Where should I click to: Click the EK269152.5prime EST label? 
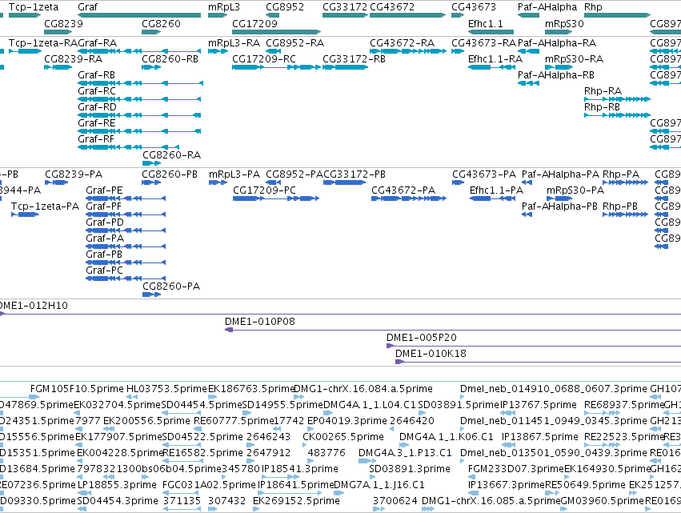pos(296,501)
